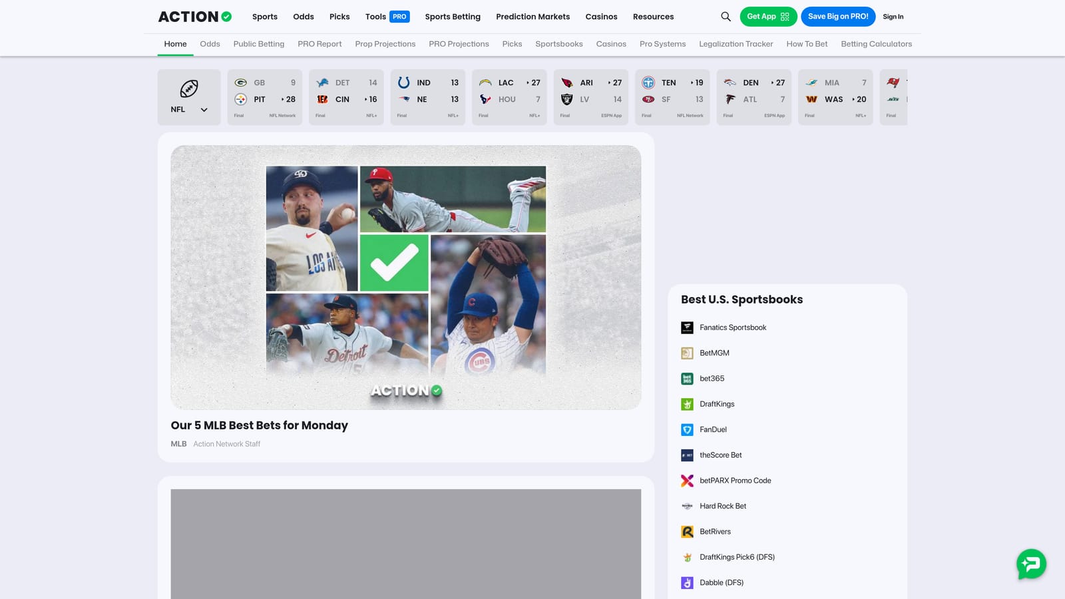Click the Fanatics Sportsbook logo icon
1065x599 pixels.
click(687, 327)
